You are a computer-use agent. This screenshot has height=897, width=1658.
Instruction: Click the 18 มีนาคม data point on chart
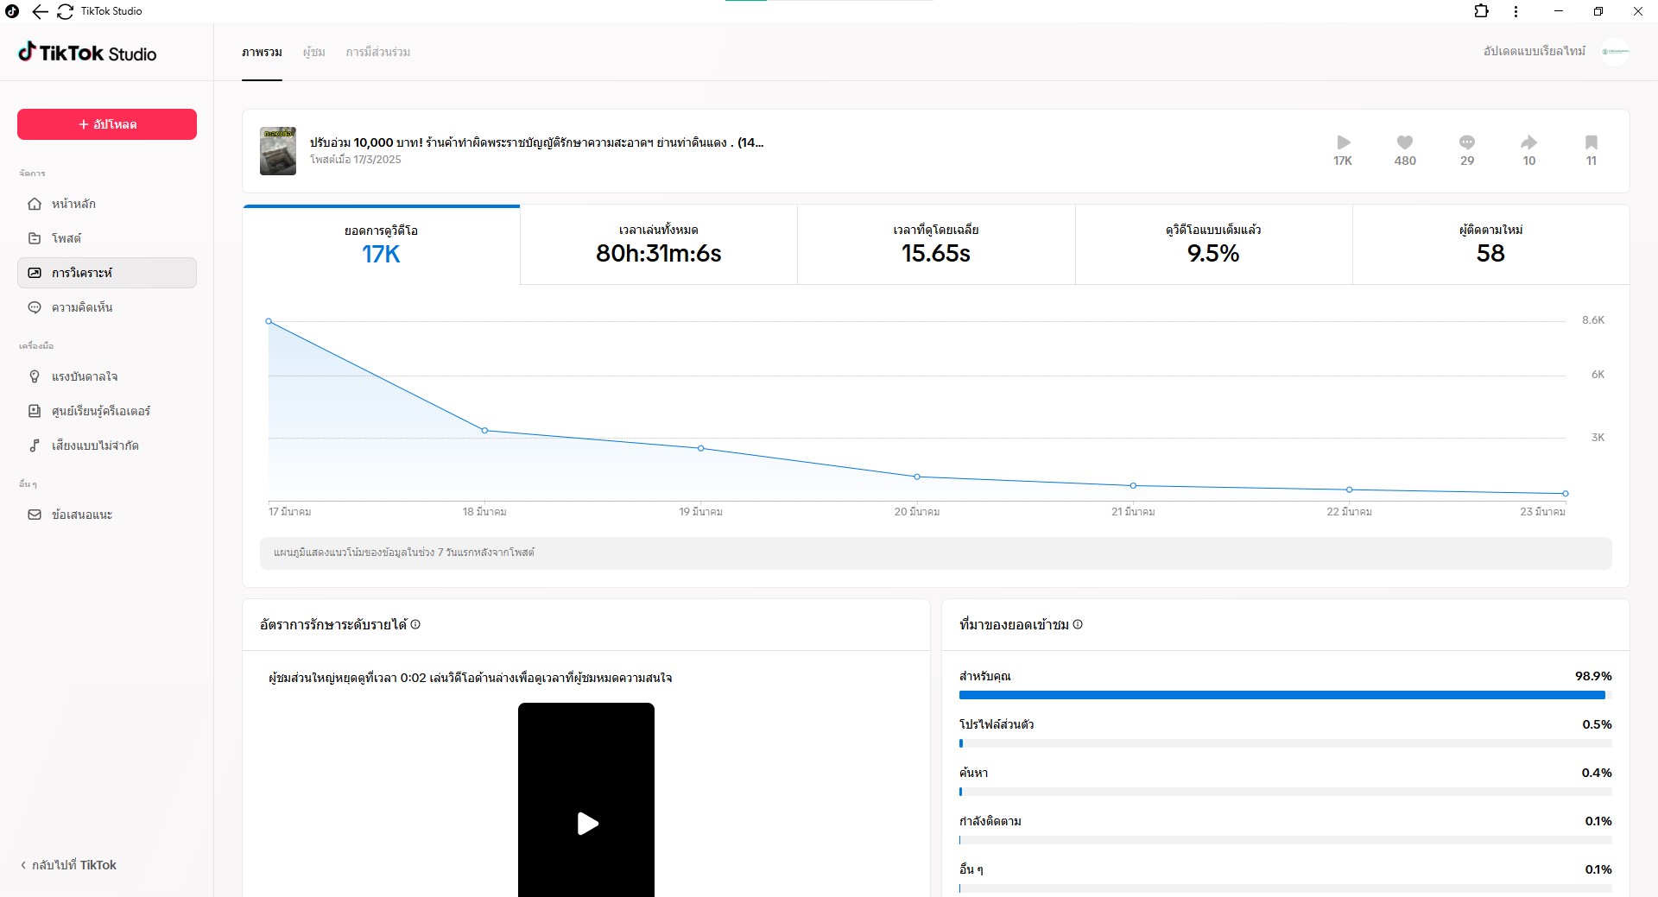484,430
